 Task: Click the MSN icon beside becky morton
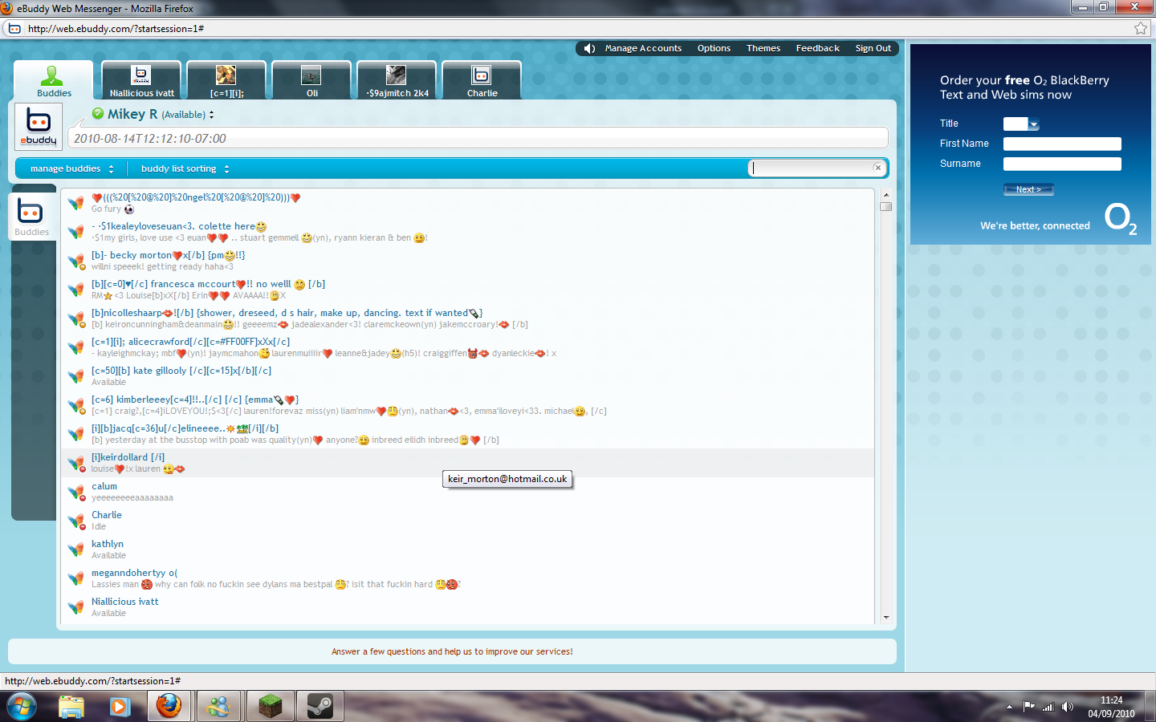pyautogui.click(x=76, y=261)
